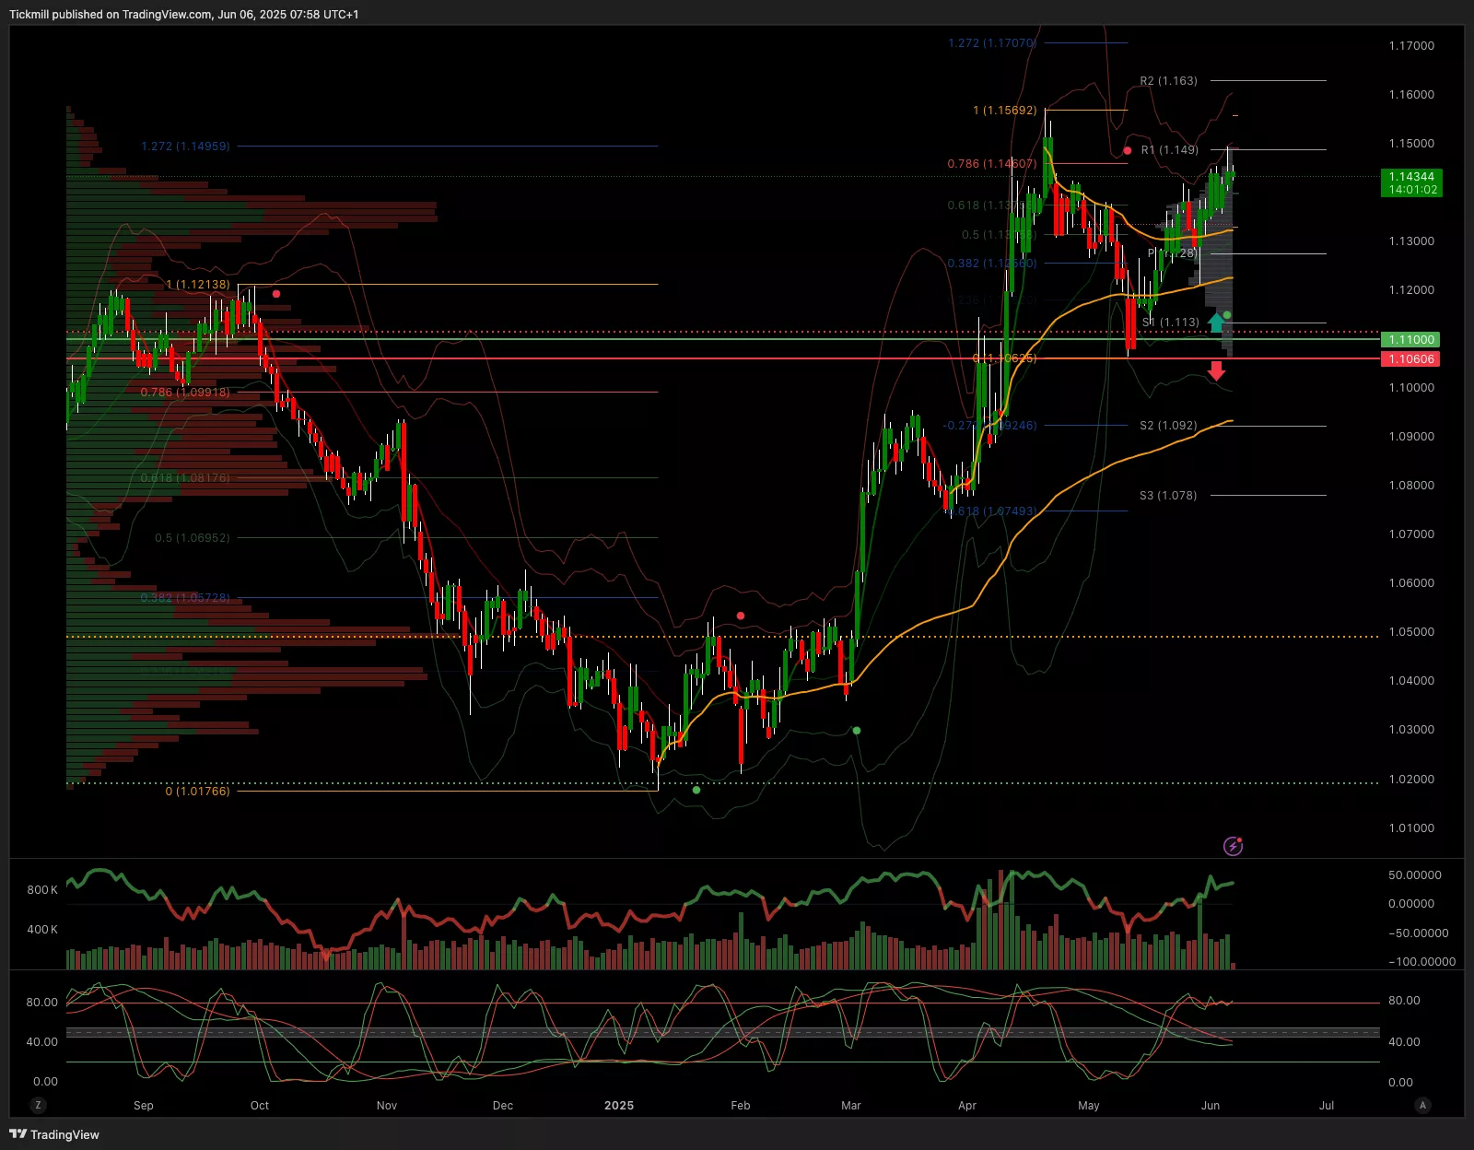The height and width of the screenshot is (1150, 1474).
Task: Click the green up arrow marker
Action: pyautogui.click(x=1216, y=323)
